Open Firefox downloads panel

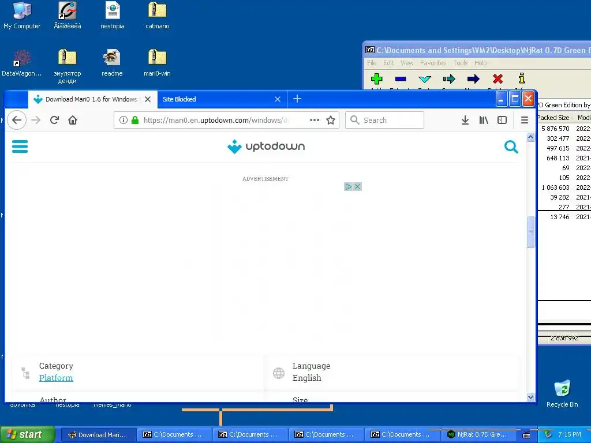[465, 120]
